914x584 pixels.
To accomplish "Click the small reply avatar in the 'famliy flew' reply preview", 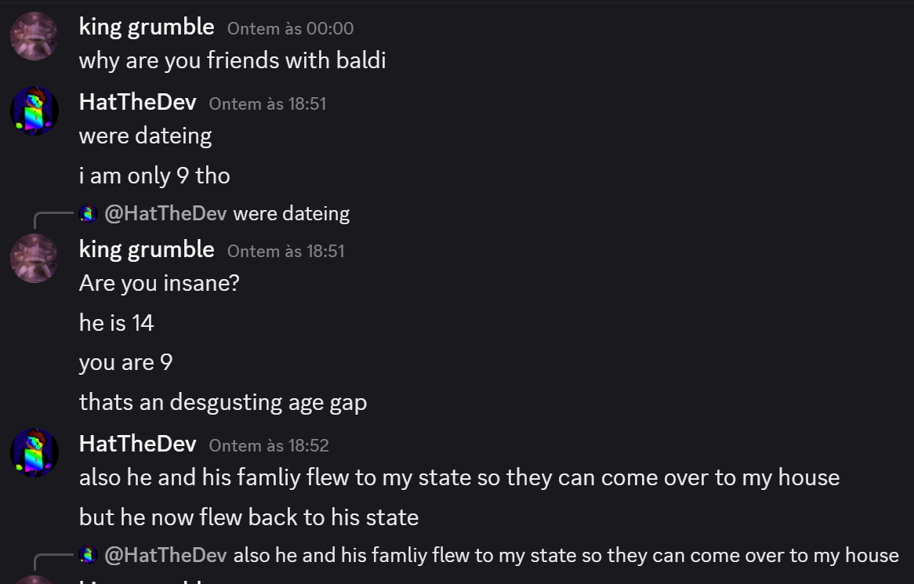I will tap(89, 555).
